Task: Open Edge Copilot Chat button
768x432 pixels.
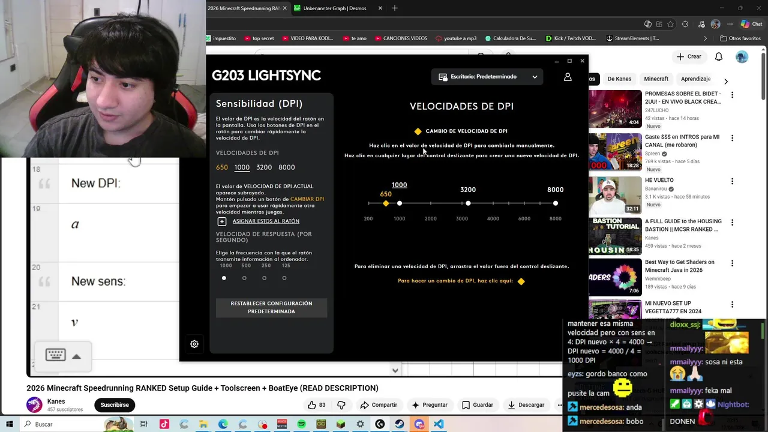Action: pos(752,24)
